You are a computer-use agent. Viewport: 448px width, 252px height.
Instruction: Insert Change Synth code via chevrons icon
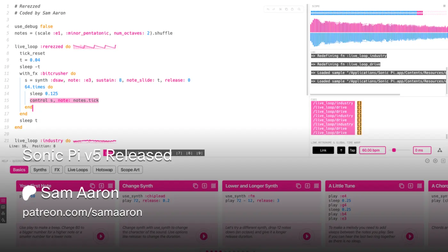204,186
